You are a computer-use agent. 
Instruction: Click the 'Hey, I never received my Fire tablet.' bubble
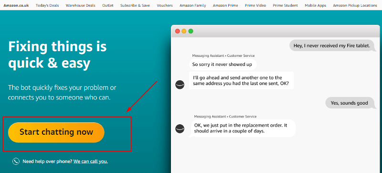pyautogui.click(x=333, y=45)
